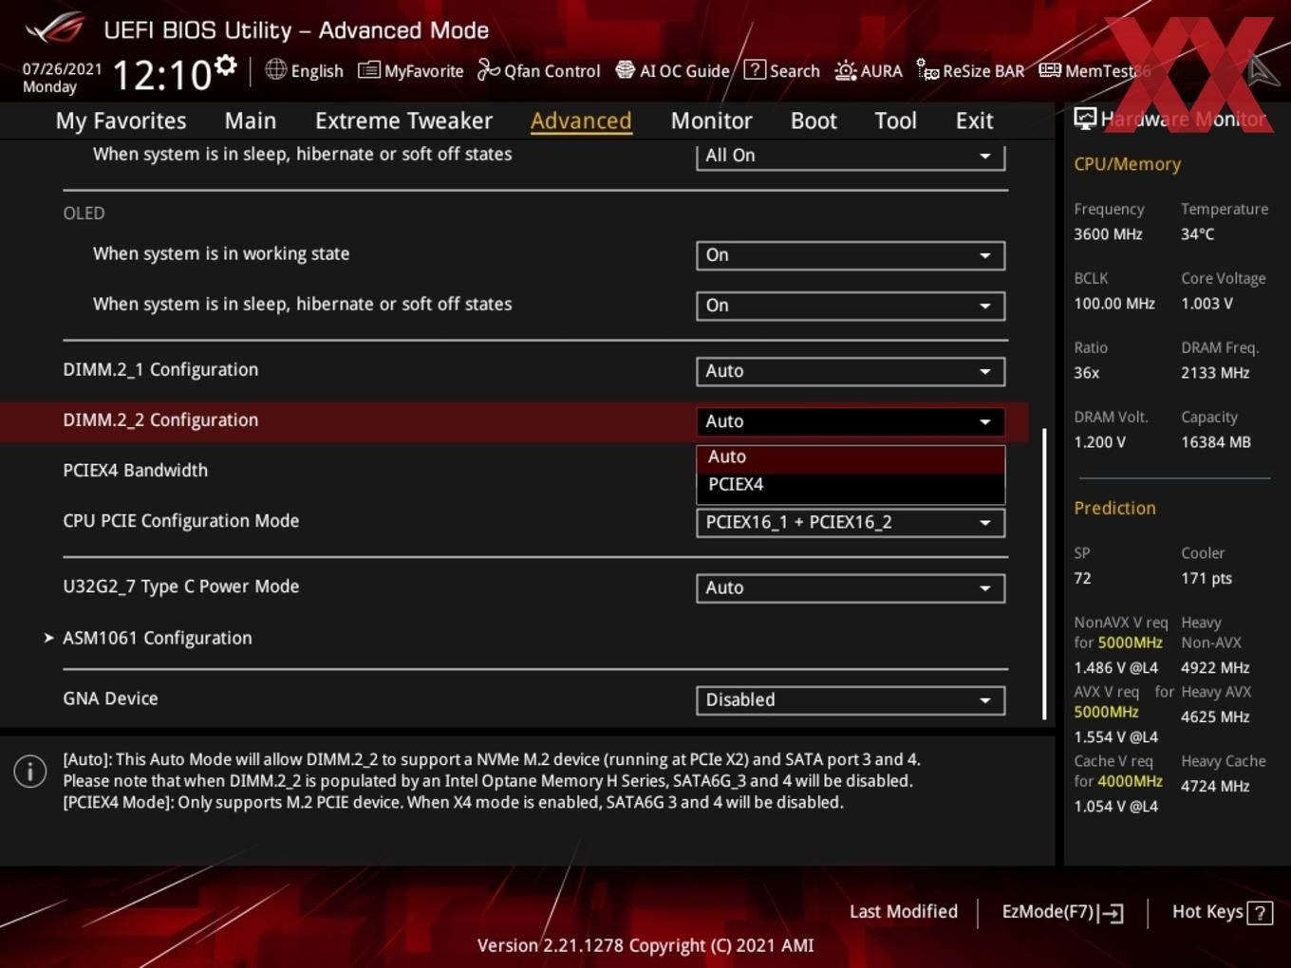The width and height of the screenshot is (1291, 968).
Task: Open the Tool tab
Action: 895,121
